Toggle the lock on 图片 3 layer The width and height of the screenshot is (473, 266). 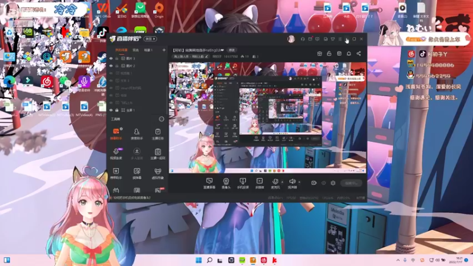click(x=116, y=59)
